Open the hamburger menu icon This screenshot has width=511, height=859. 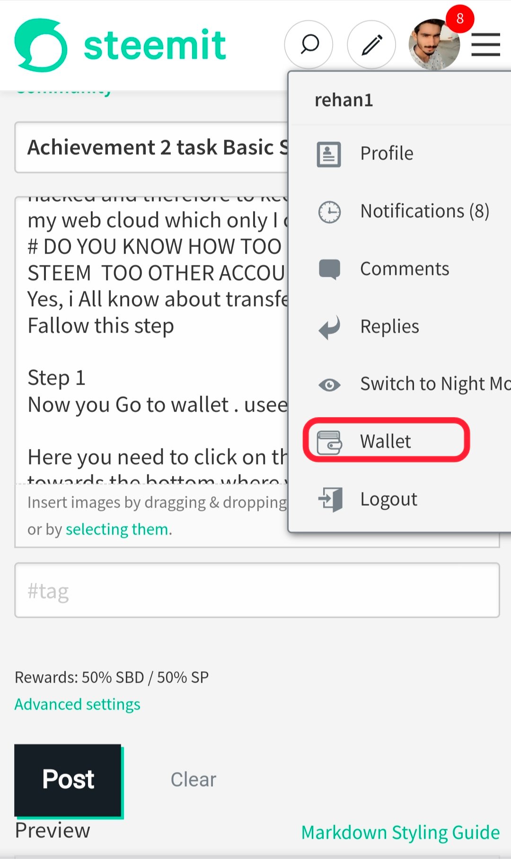(485, 45)
